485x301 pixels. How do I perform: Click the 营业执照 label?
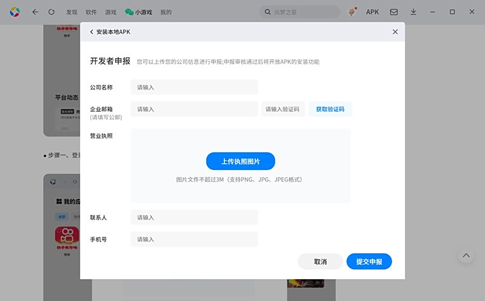[x=101, y=136]
